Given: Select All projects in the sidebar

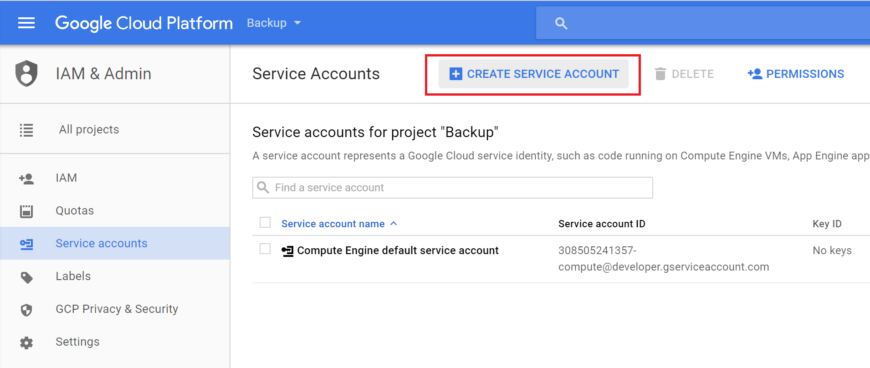Looking at the screenshot, I should [x=115, y=129].
